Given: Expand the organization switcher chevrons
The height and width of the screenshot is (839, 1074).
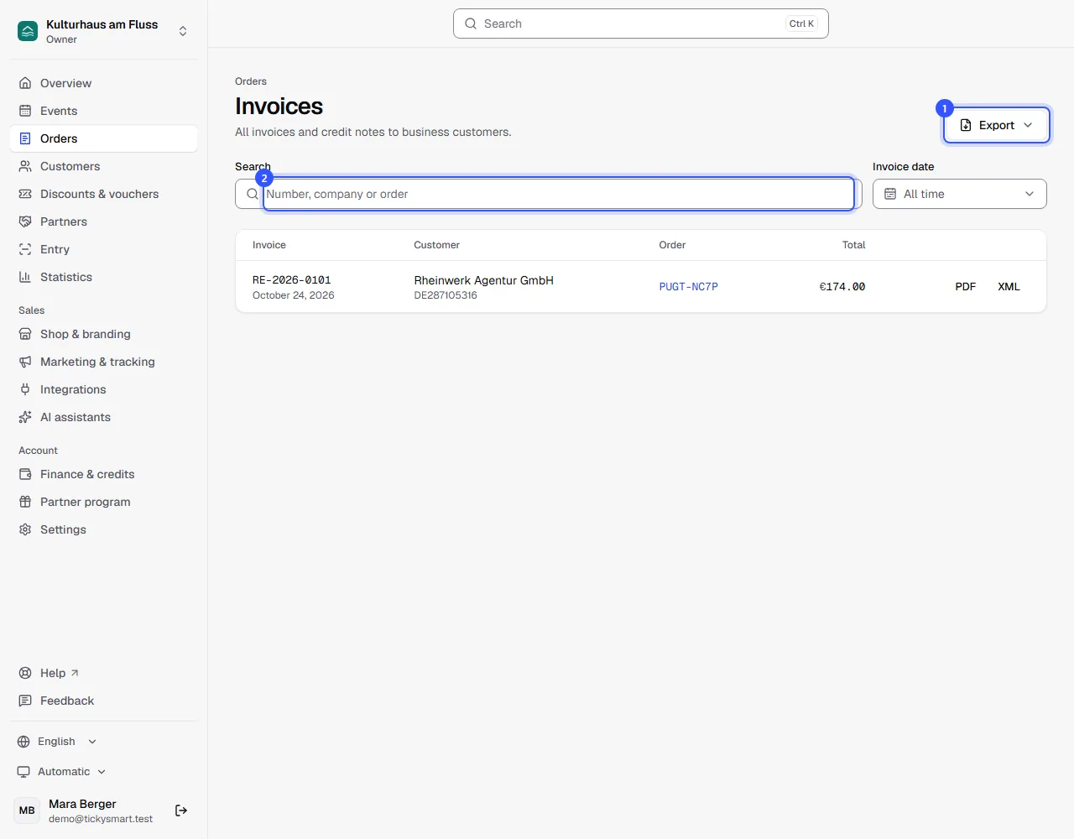Looking at the screenshot, I should pyautogui.click(x=183, y=31).
